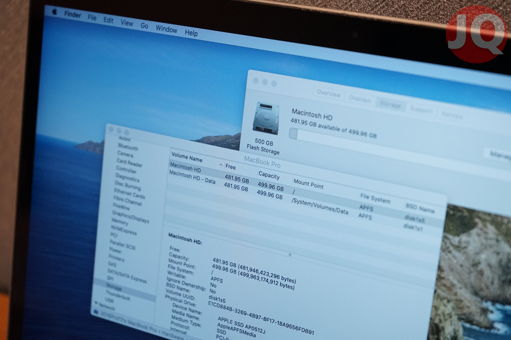Switch to Service tab in About This Mac
511x340 pixels.
click(x=452, y=115)
